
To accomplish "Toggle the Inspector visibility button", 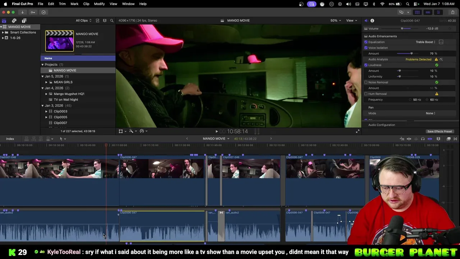I will 438,12.
